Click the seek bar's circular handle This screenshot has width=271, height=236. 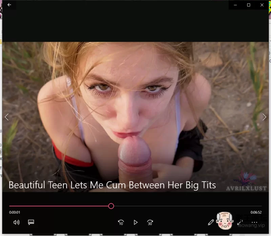(x=111, y=206)
